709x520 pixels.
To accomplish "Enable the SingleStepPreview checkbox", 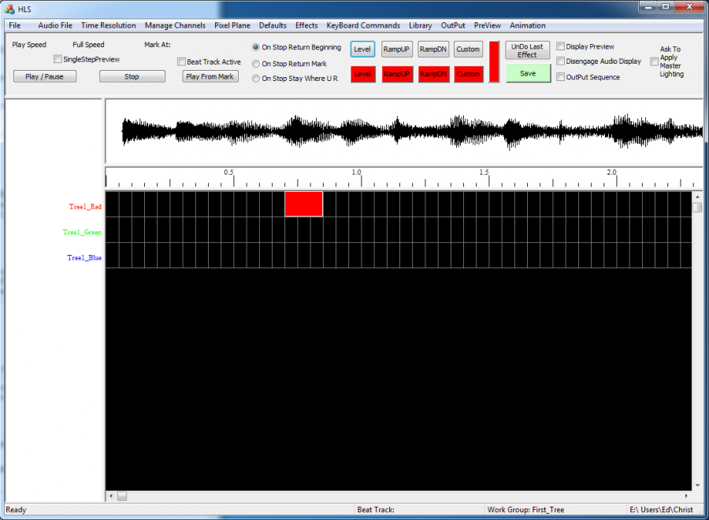I will pyautogui.click(x=58, y=59).
